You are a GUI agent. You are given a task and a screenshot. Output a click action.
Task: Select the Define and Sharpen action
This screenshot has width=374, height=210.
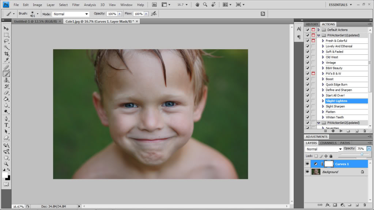339,90
